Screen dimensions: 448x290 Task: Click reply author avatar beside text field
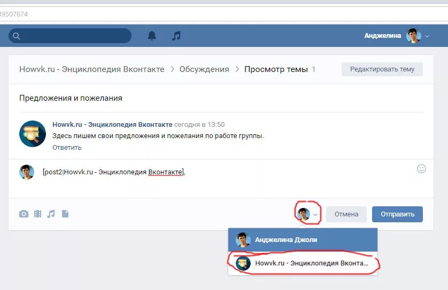[27, 172]
